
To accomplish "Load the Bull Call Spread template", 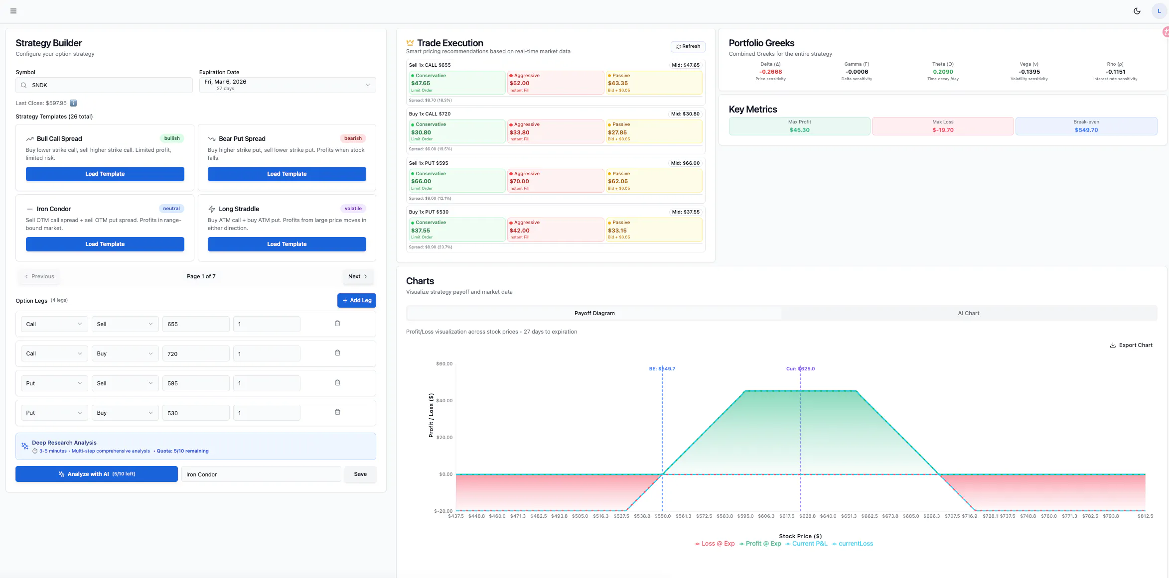I will (x=105, y=174).
